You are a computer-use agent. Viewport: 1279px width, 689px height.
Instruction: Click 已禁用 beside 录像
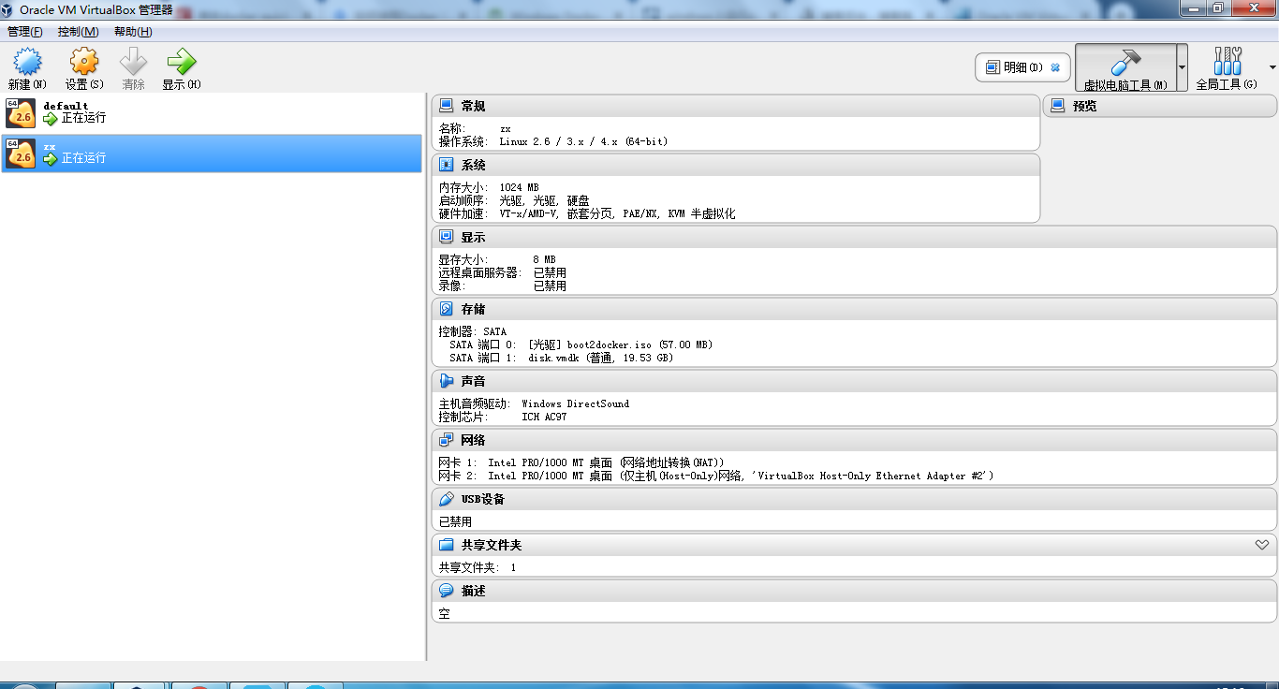[x=550, y=286]
